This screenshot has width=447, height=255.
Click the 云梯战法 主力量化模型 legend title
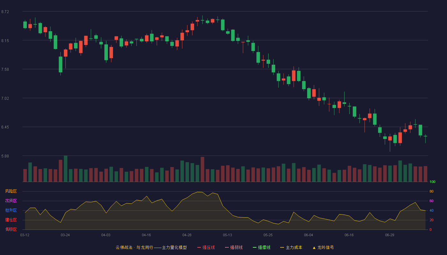click(x=151, y=247)
